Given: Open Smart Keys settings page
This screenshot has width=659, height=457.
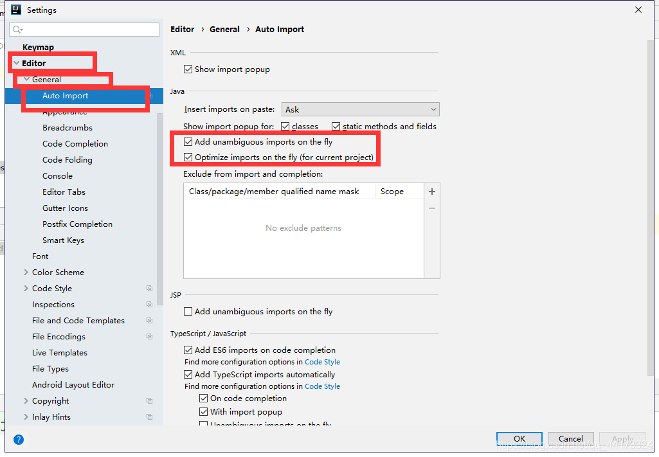Looking at the screenshot, I should 63,240.
